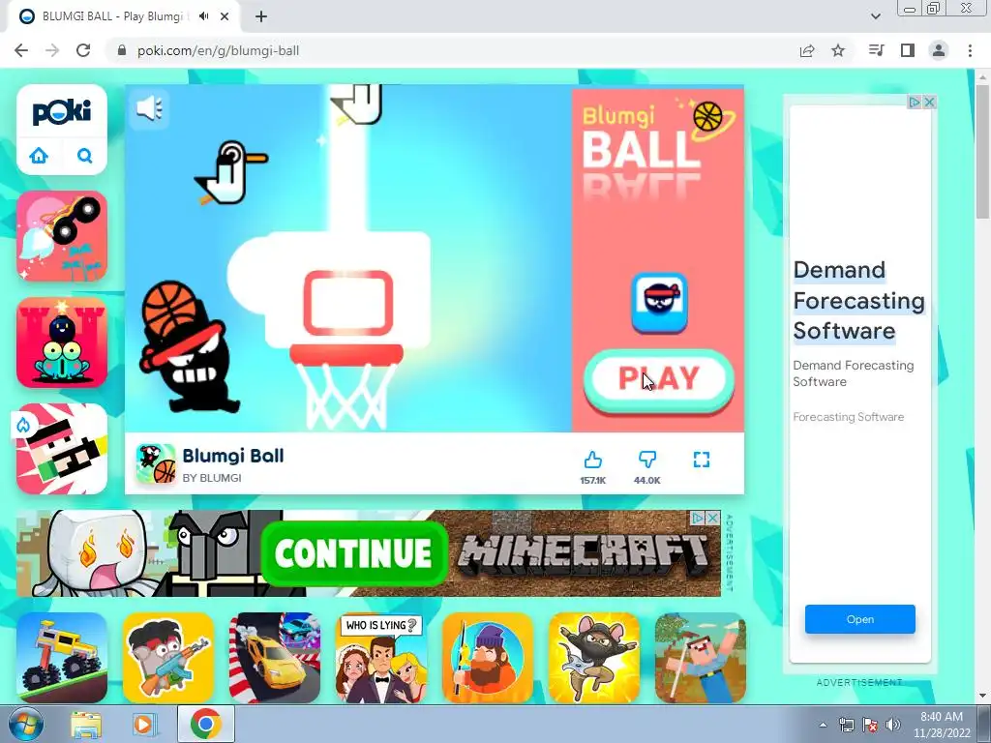Image resolution: width=991 pixels, height=743 pixels.
Task: Share this page from the address bar
Action: pos(807,50)
